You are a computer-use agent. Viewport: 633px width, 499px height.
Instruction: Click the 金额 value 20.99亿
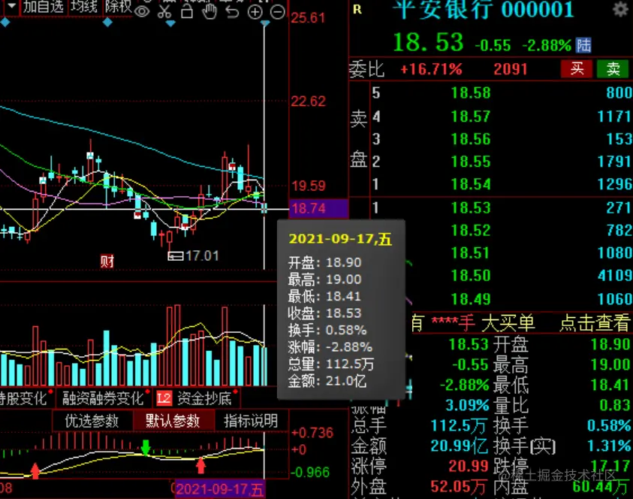(x=459, y=446)
